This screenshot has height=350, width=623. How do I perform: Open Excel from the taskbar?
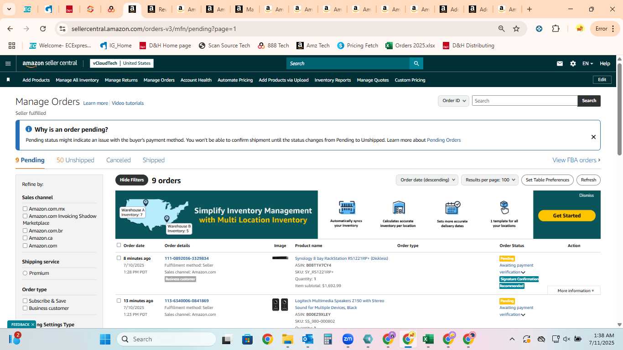point(428,339)
